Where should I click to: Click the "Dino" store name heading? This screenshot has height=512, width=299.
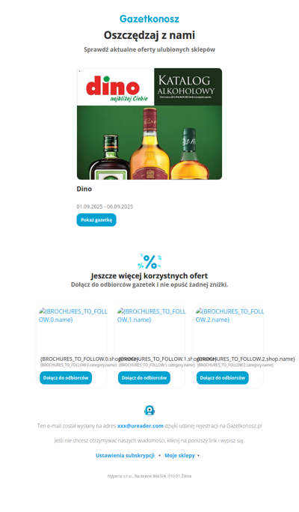84,189
